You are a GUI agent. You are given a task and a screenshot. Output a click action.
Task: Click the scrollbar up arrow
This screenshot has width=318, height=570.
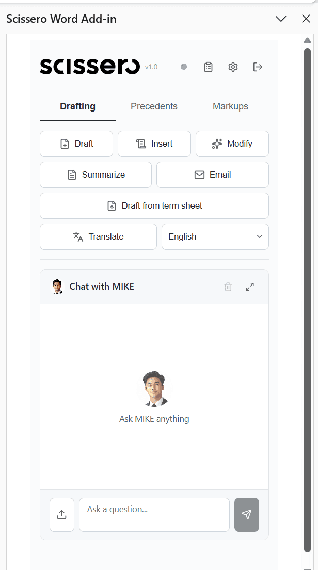[308, 40]
